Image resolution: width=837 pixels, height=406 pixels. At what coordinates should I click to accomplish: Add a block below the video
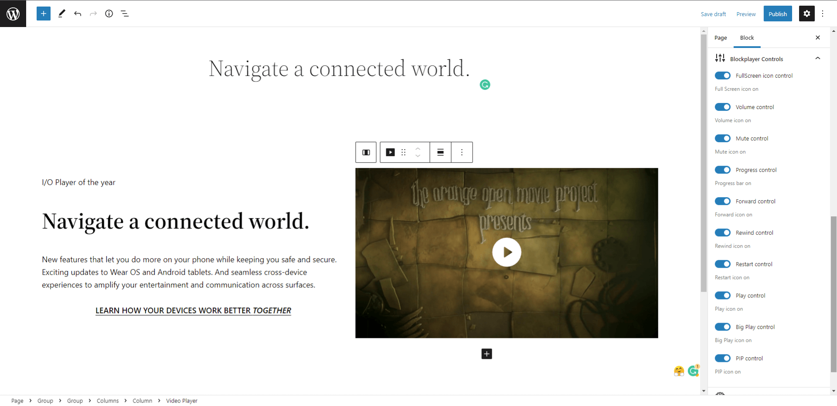487,354
